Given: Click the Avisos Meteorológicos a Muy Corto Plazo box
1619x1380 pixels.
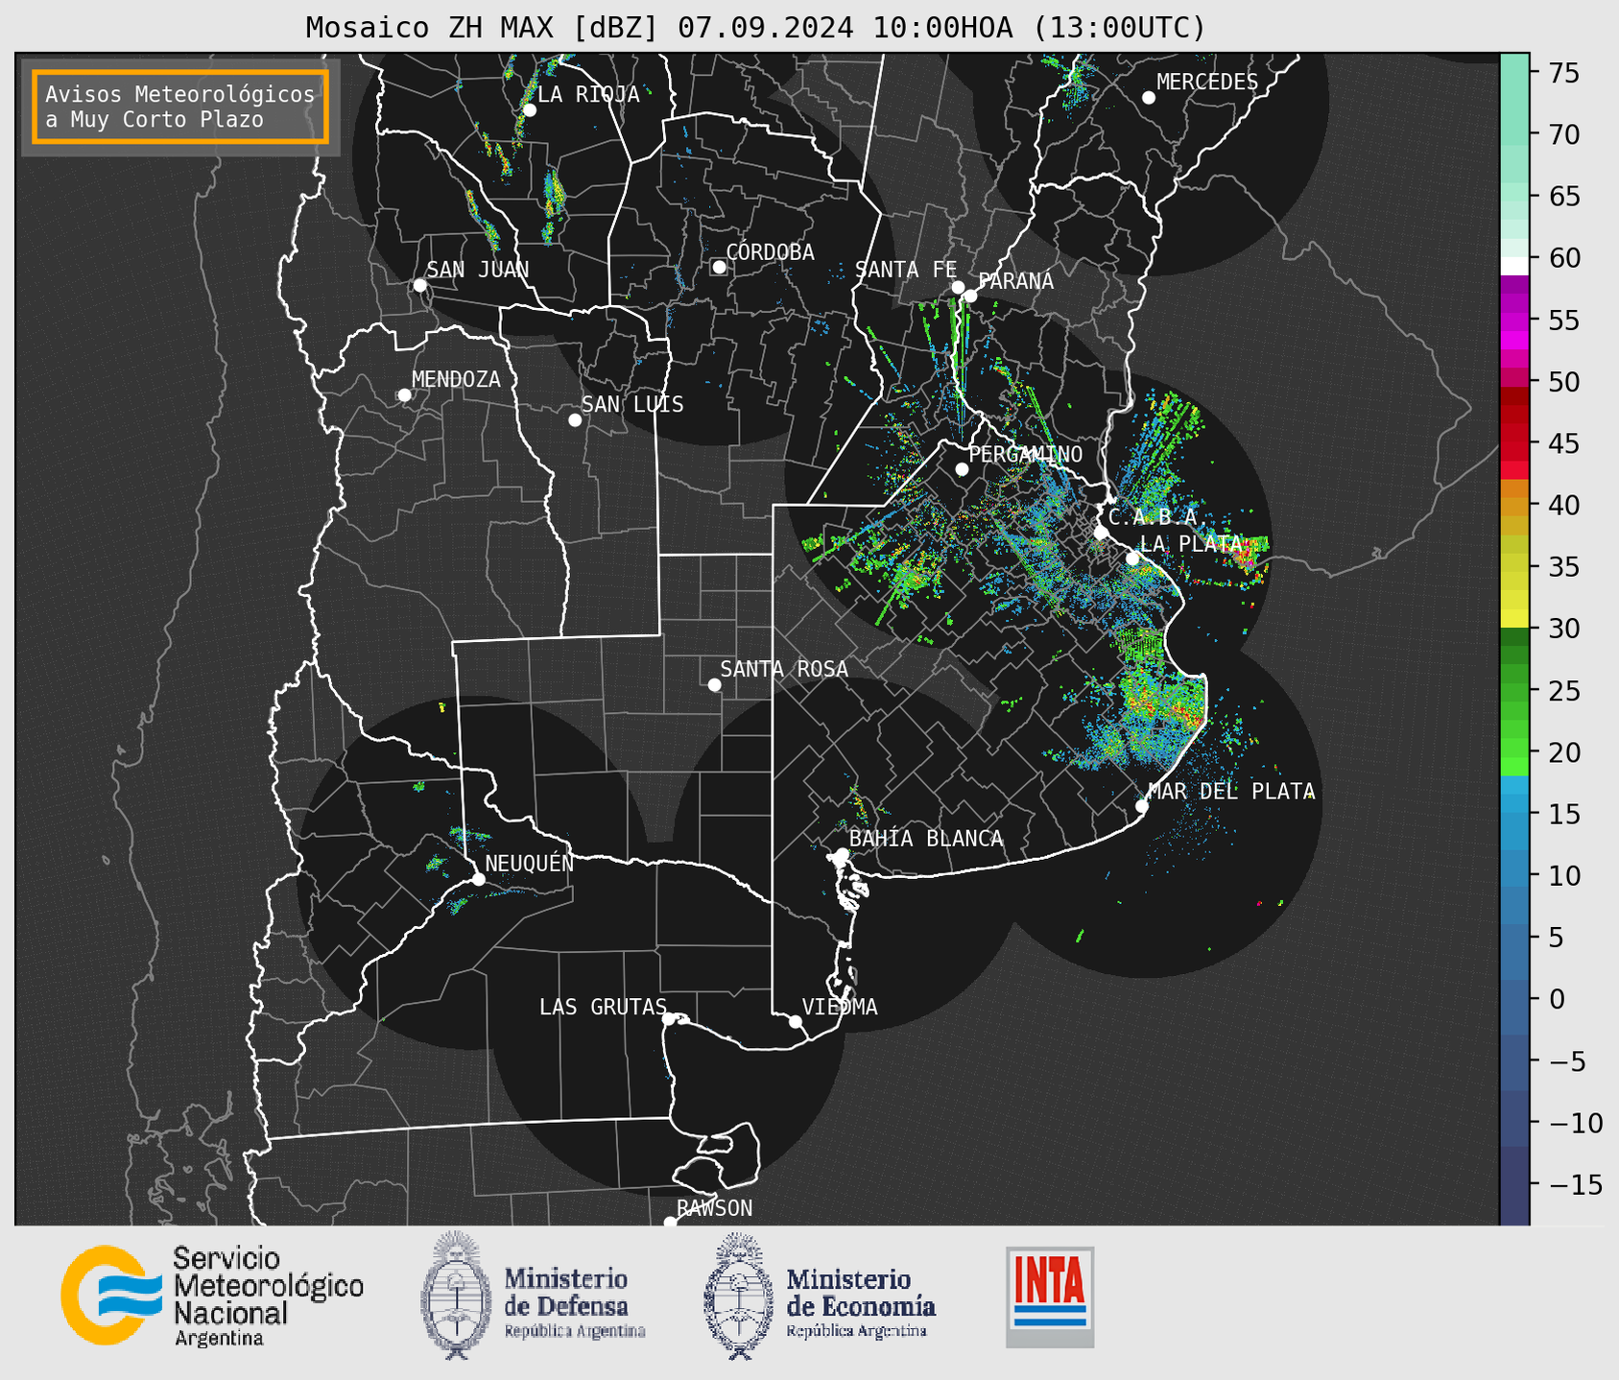Looking at the screenshot, I should point(180,107).
